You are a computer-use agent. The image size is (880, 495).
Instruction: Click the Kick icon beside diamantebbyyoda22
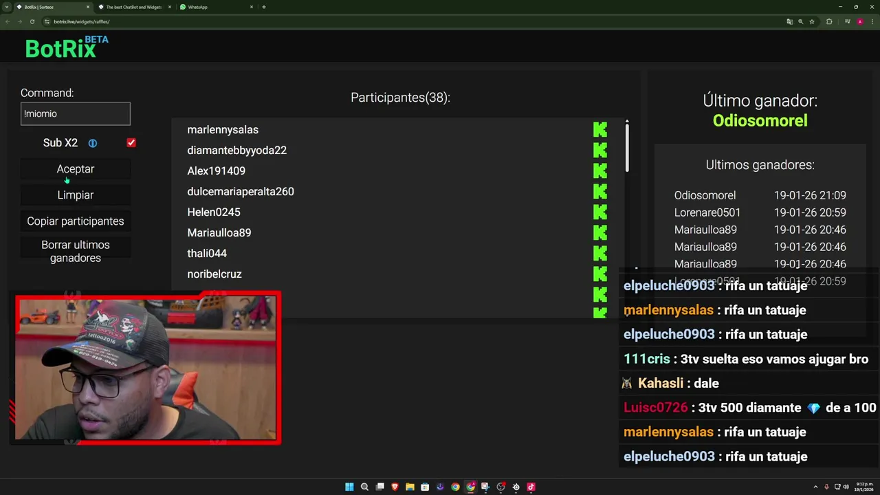[600, 150]
